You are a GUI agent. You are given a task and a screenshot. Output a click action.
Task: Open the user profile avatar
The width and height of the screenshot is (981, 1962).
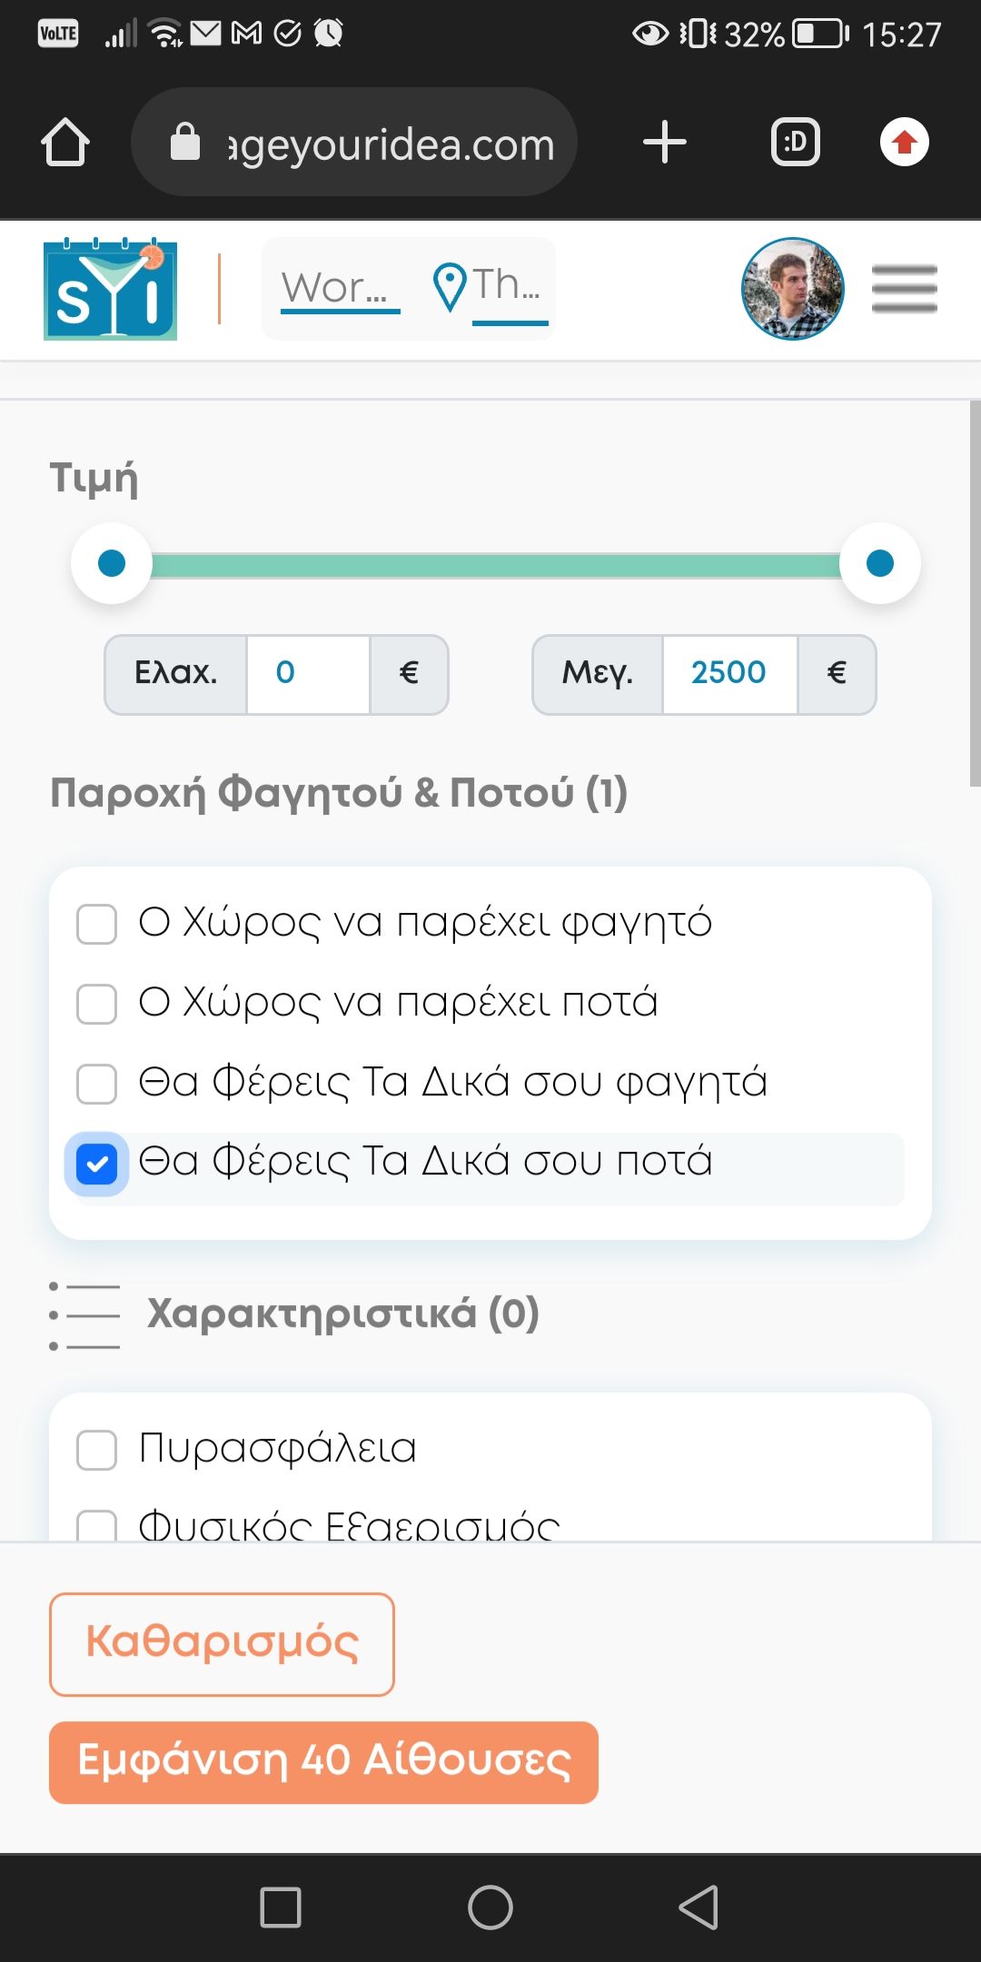793,289
